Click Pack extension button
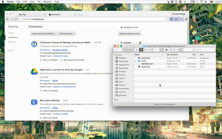Screen dimensions: 222x139 [66, 33]
